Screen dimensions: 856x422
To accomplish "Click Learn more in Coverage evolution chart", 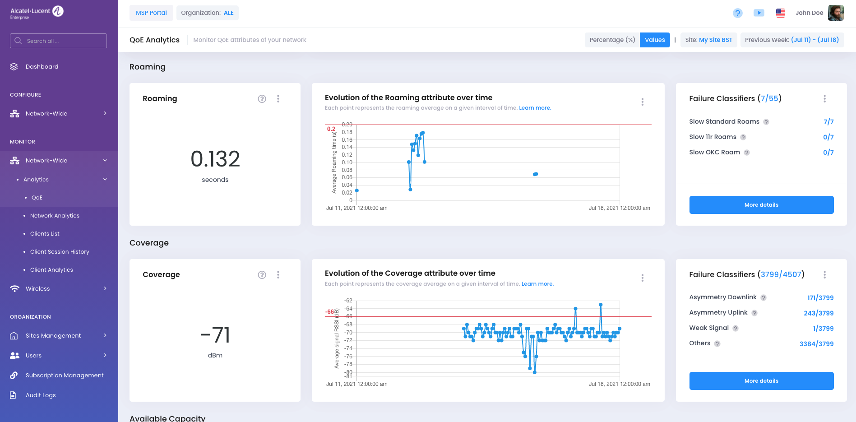I will coord(537,284).
